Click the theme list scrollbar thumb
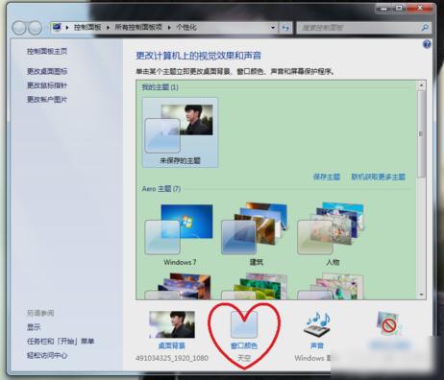Screen dimensions: 444x380 pyautogui.click(x=421, y=133)
